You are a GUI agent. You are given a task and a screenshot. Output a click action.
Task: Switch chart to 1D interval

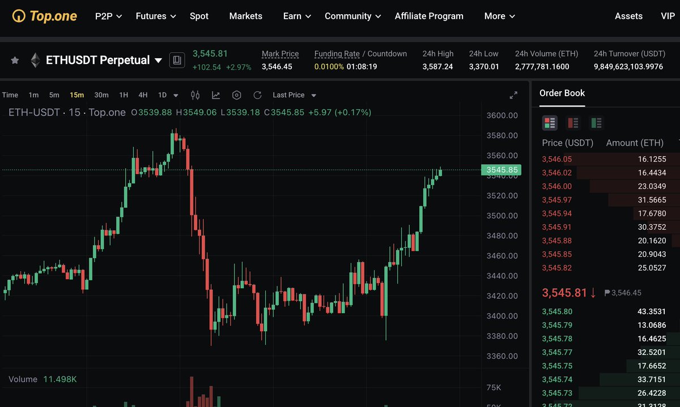click(x=162, y=95)
